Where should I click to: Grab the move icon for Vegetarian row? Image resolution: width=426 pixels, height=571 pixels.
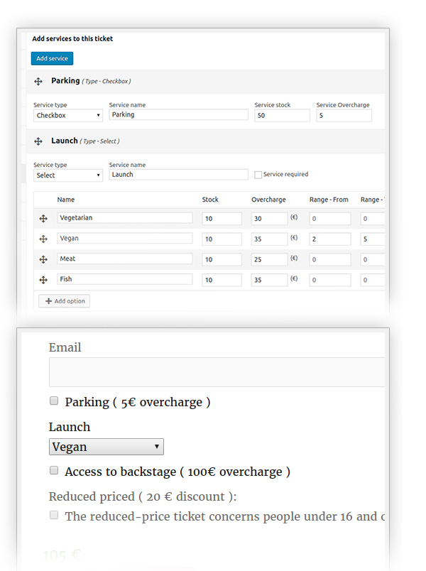(43, 219)
